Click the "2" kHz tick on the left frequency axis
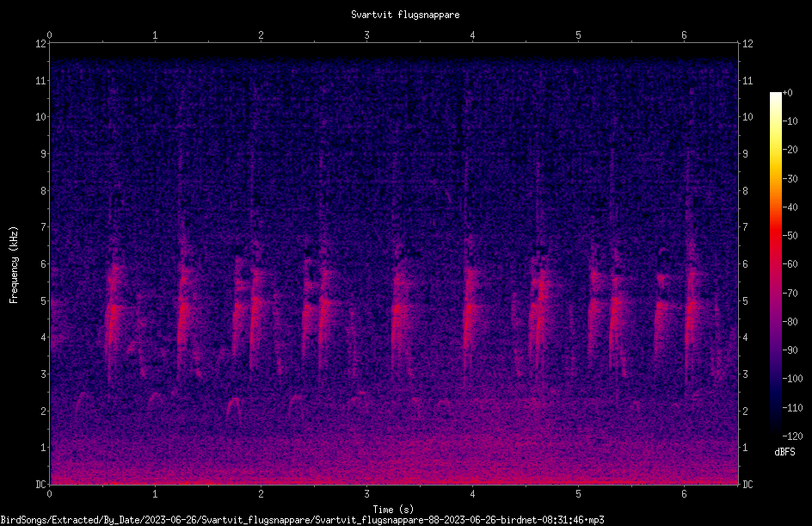This screenshot has width=812, height=526. [44, 411]
